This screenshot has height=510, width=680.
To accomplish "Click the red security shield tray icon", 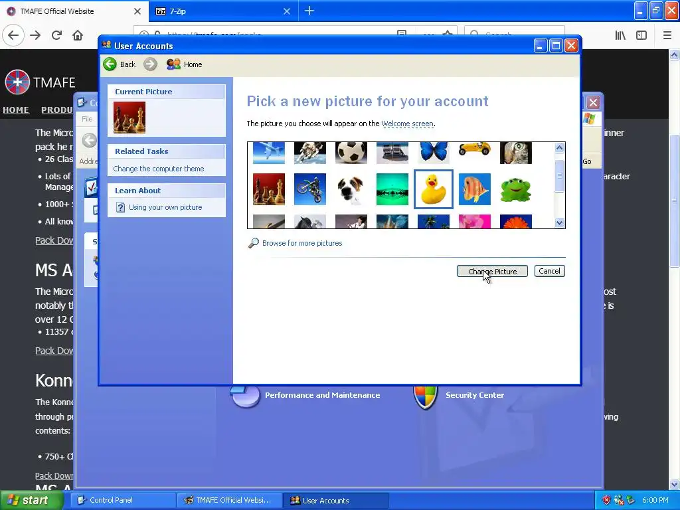I will (x=606, y=500).
